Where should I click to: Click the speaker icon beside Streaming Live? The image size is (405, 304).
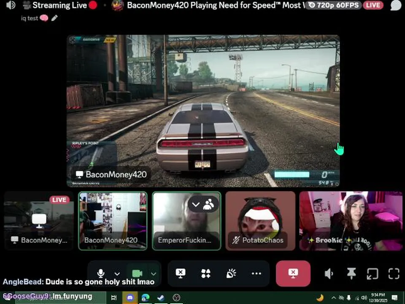(x=11, y=5)
